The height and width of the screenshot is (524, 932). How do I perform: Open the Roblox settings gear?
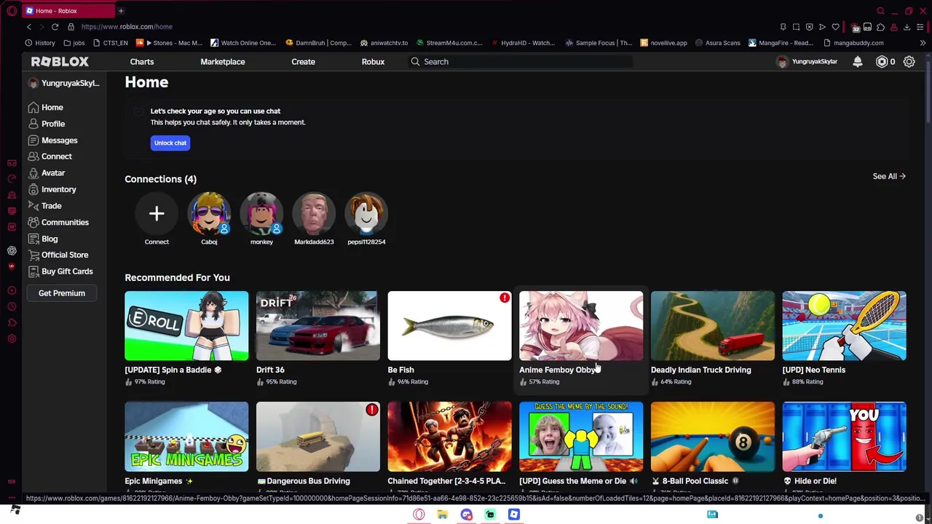(x=909, y=62)
